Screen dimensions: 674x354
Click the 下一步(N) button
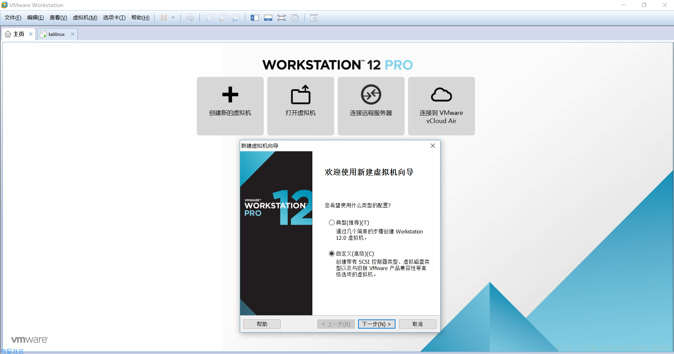(x=376, y=324)
